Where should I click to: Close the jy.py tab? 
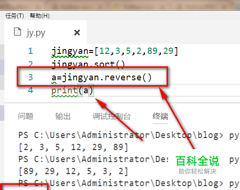tap(77, 33)
